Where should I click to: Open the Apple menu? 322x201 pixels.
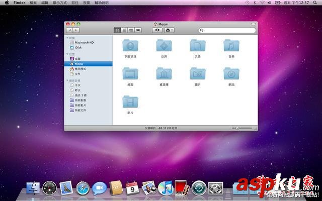7,3
